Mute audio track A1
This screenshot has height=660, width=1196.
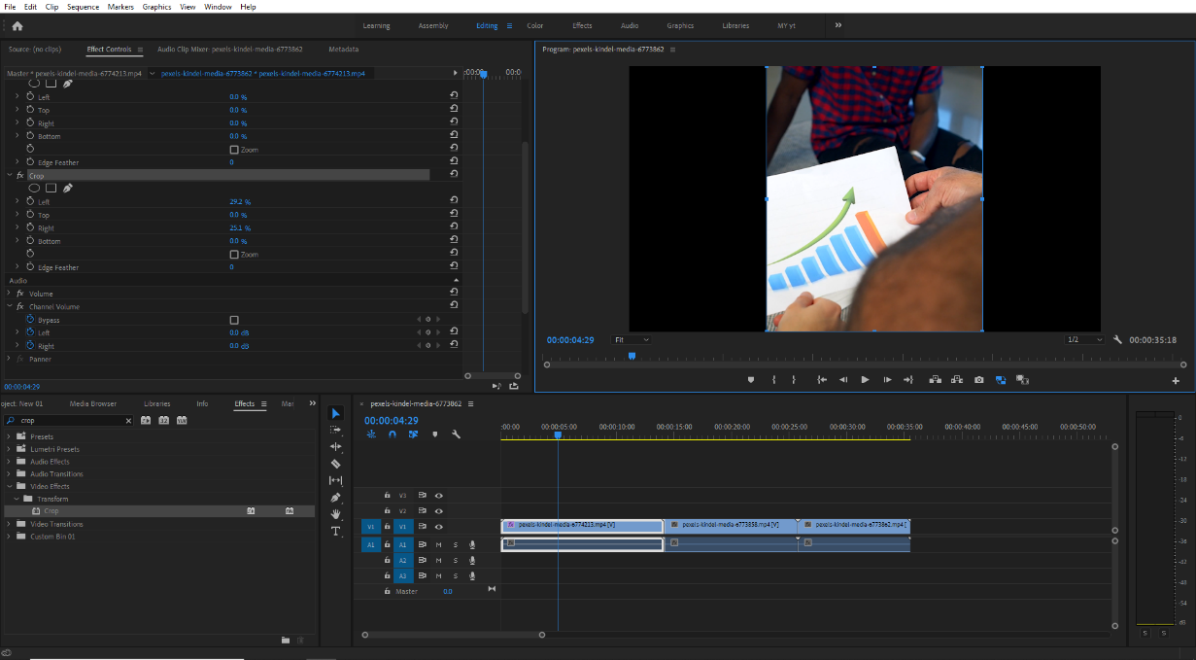point(438,544)
